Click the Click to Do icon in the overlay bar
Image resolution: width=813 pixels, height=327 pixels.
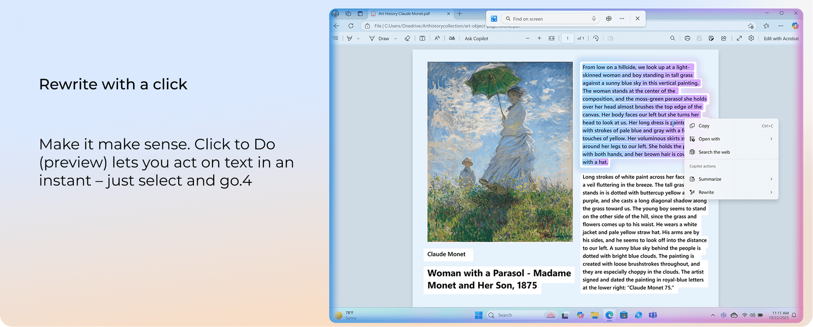pyautogui.click(x=494, y=18)
